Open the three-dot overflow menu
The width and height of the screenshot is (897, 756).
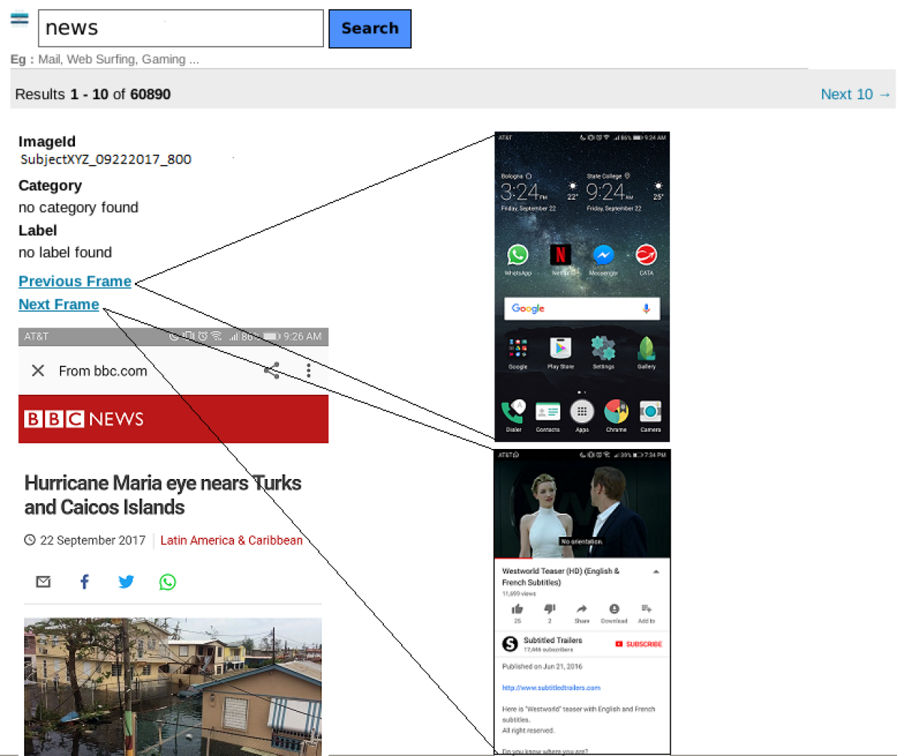pos(308,371)
